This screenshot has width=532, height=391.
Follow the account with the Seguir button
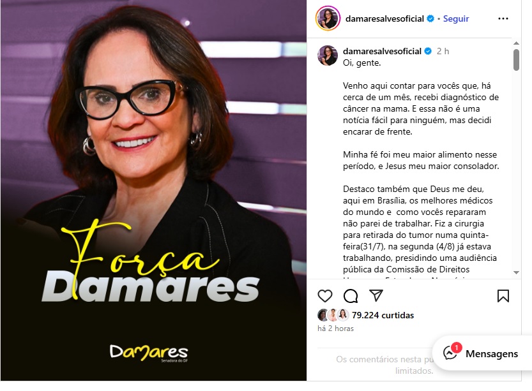pyautogui.click(x=455, y=18)
